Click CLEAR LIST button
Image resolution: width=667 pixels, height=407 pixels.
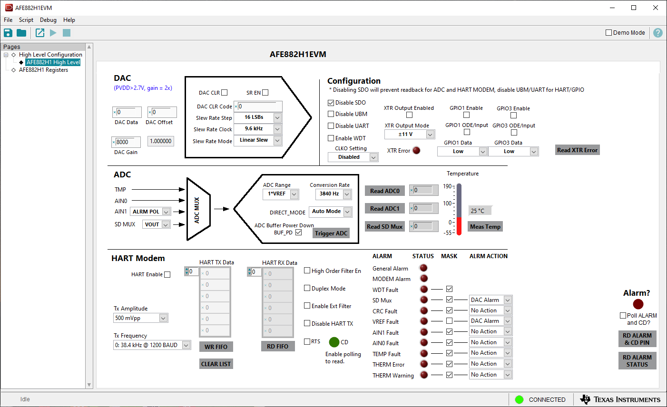216,364
